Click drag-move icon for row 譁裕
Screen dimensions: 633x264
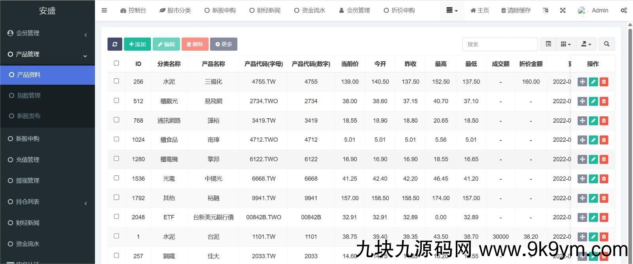582,121
